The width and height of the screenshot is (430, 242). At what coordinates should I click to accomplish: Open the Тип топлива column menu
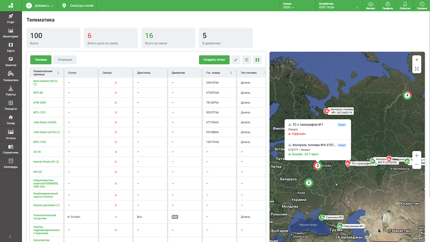click(265, 73)
